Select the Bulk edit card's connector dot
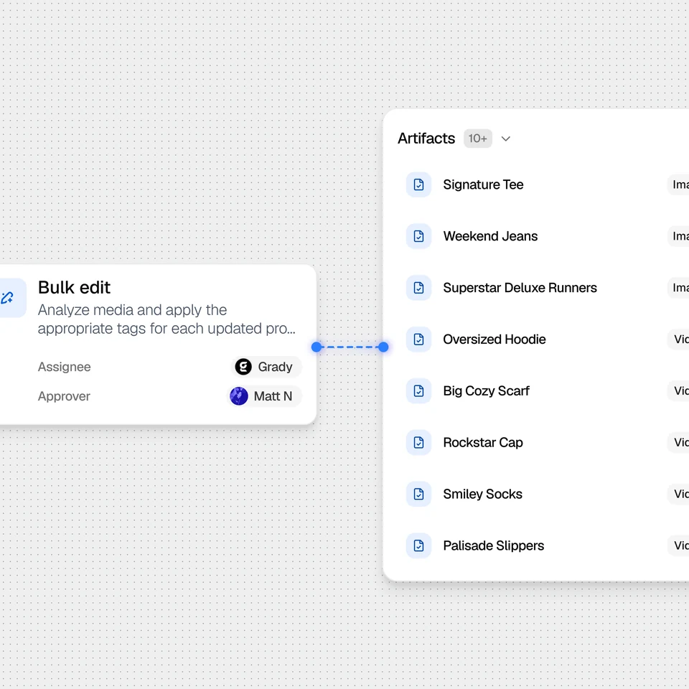689x689 pixels. 317,347
